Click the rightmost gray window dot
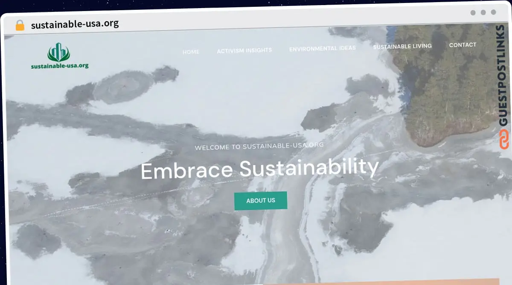The width and height of the screenshot is (512, 285). coord(493,12)
